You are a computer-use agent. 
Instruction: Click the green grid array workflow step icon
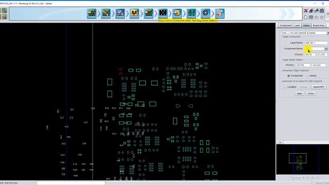click(x=191, y=14)
